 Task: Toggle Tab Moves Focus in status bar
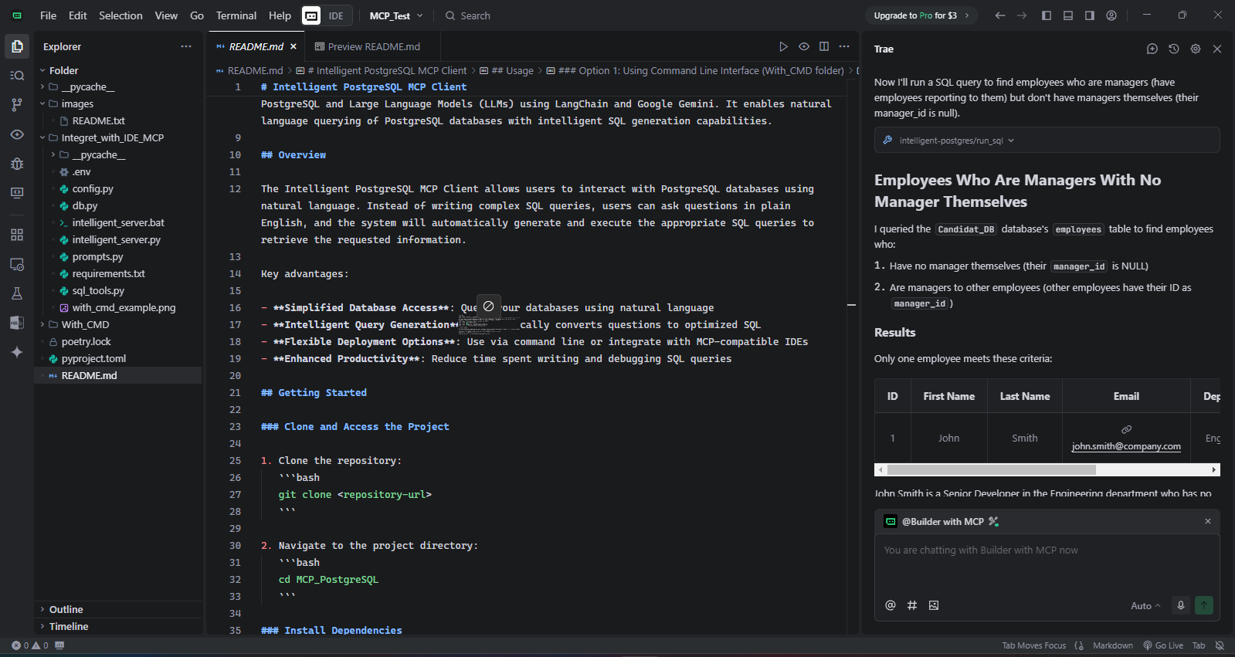pyautogui.click(x=1033, y=645)
